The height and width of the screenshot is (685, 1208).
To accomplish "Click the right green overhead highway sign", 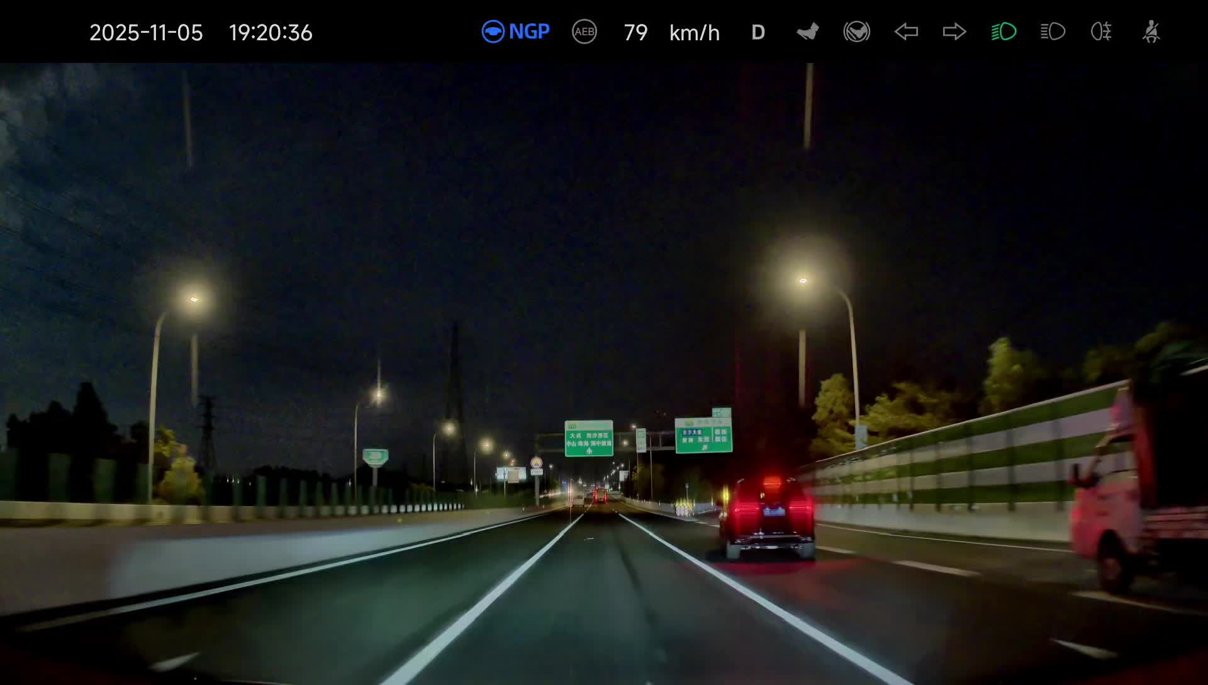I will pyautogui.click(x=703, y=435).
